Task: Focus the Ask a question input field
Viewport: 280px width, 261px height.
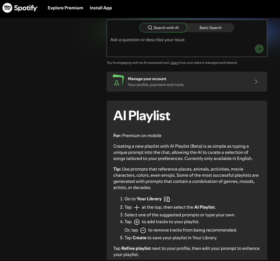Action: (179, 40)
